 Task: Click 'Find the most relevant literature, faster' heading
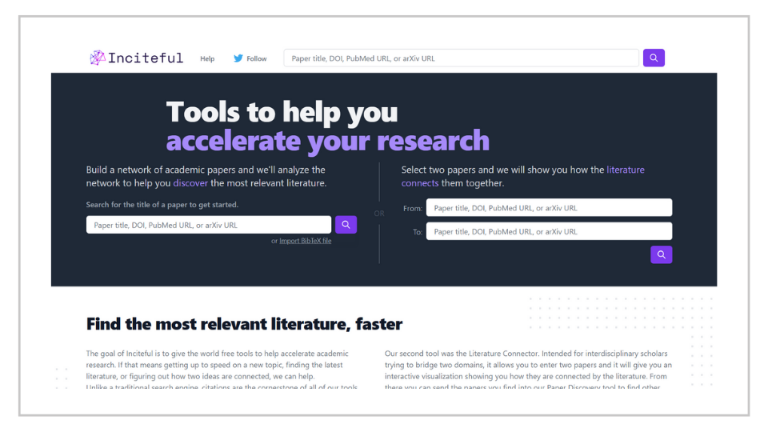244,324
